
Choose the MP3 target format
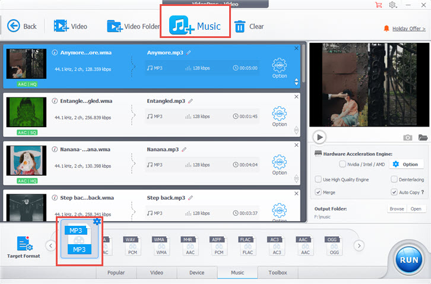pyautogui.click(x=80, y=240)
